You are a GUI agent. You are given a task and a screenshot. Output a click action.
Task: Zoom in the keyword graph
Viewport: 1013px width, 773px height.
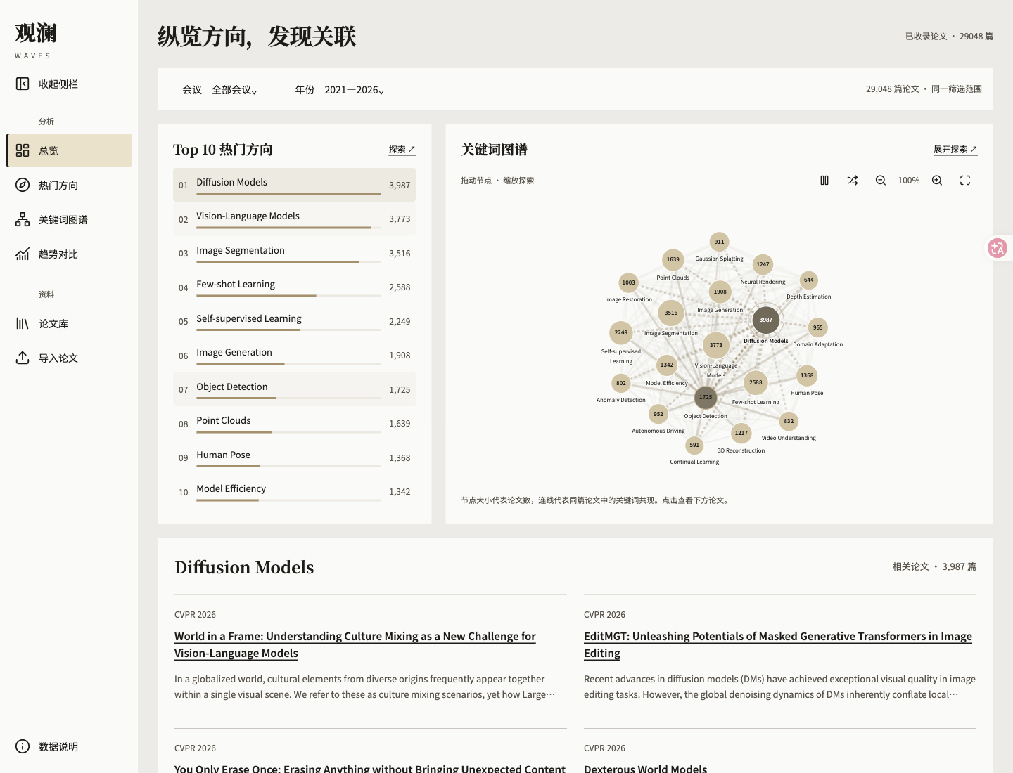(x=937, y=181)
